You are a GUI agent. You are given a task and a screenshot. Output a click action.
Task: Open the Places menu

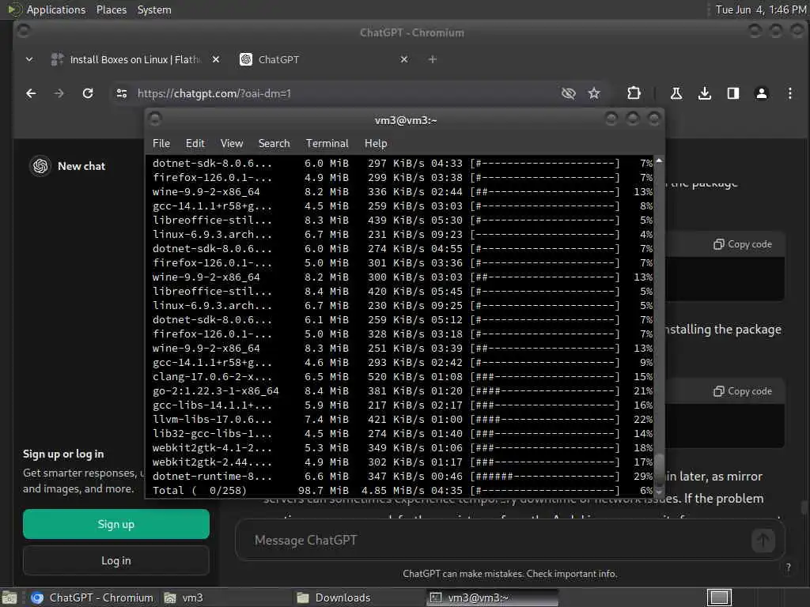[x=112, y=9]
